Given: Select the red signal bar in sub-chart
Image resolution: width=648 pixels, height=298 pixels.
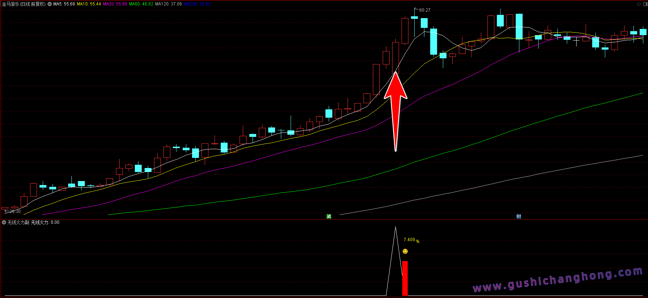Looking at the screenshot, I should (405, 278).
